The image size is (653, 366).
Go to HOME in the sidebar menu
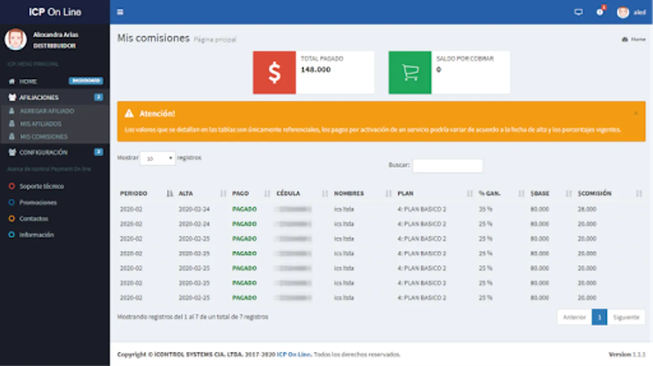55,81
